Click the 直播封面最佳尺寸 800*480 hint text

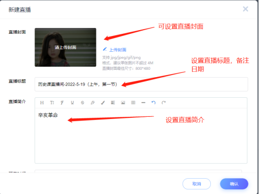tap(126, 68)
